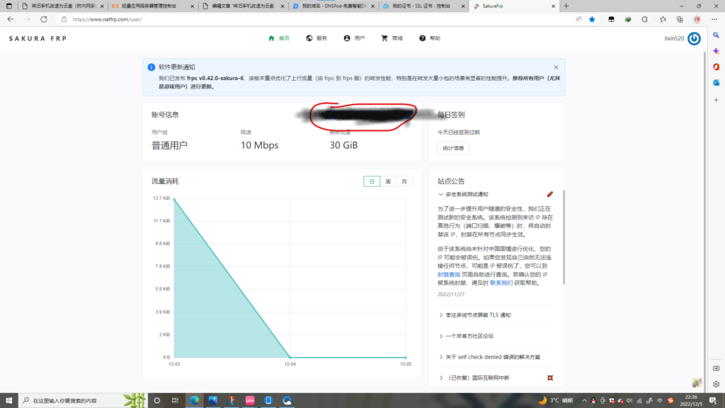
Task: Click the browser refresh button
Action: (43, 19)
